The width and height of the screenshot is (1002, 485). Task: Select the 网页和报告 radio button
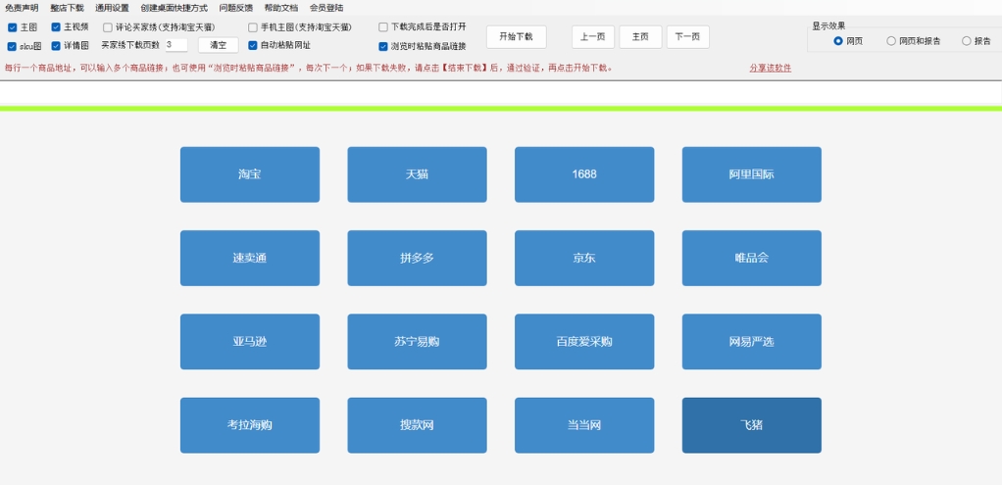[x=891, y=41]
